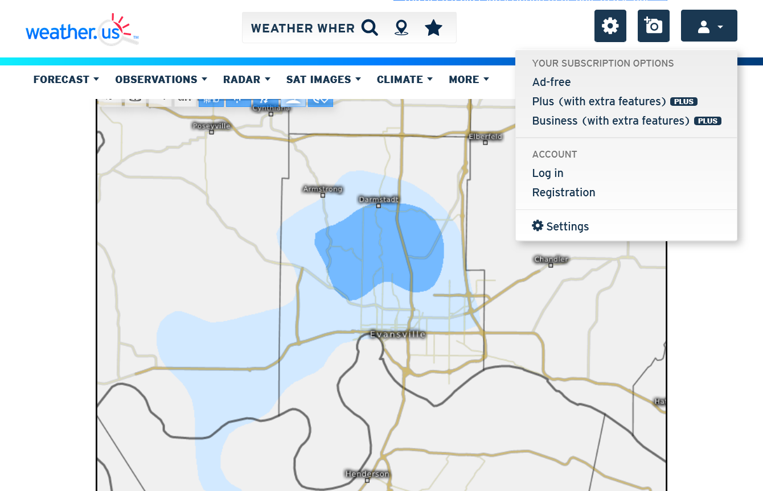Expand the Observations menu
Screen dimensions: 763x491
(161, 80)
